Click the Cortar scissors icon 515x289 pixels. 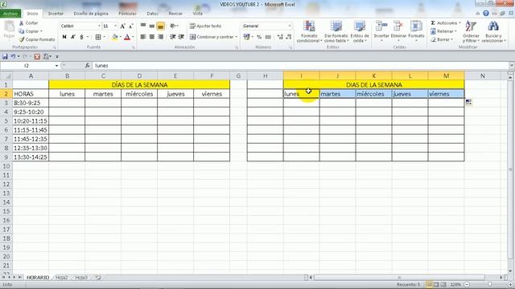[22, 23]
